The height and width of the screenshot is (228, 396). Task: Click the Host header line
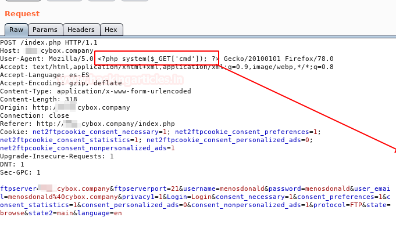pyautogui.click(x=47, y=50)
